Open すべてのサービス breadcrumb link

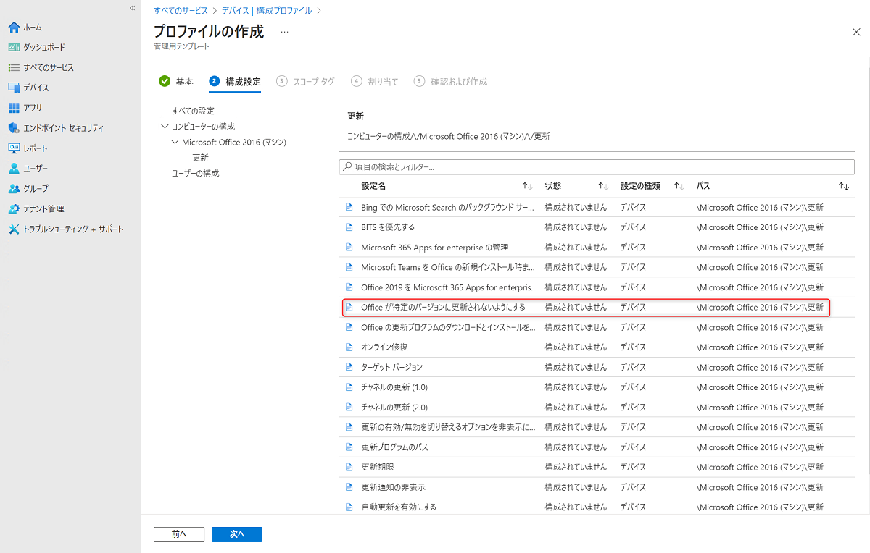181,11
